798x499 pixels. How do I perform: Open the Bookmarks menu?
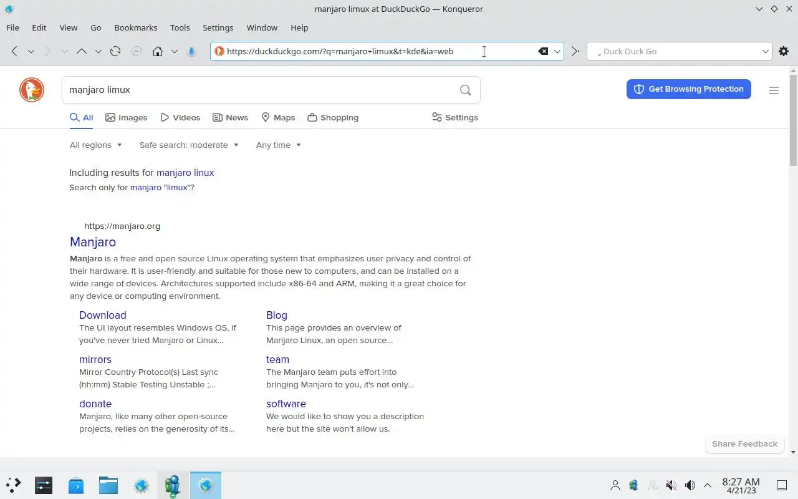(x=136, y=27)
